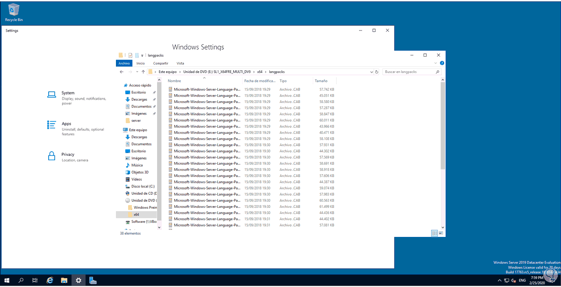Select CAB file sized 57.742 KB

252,89
